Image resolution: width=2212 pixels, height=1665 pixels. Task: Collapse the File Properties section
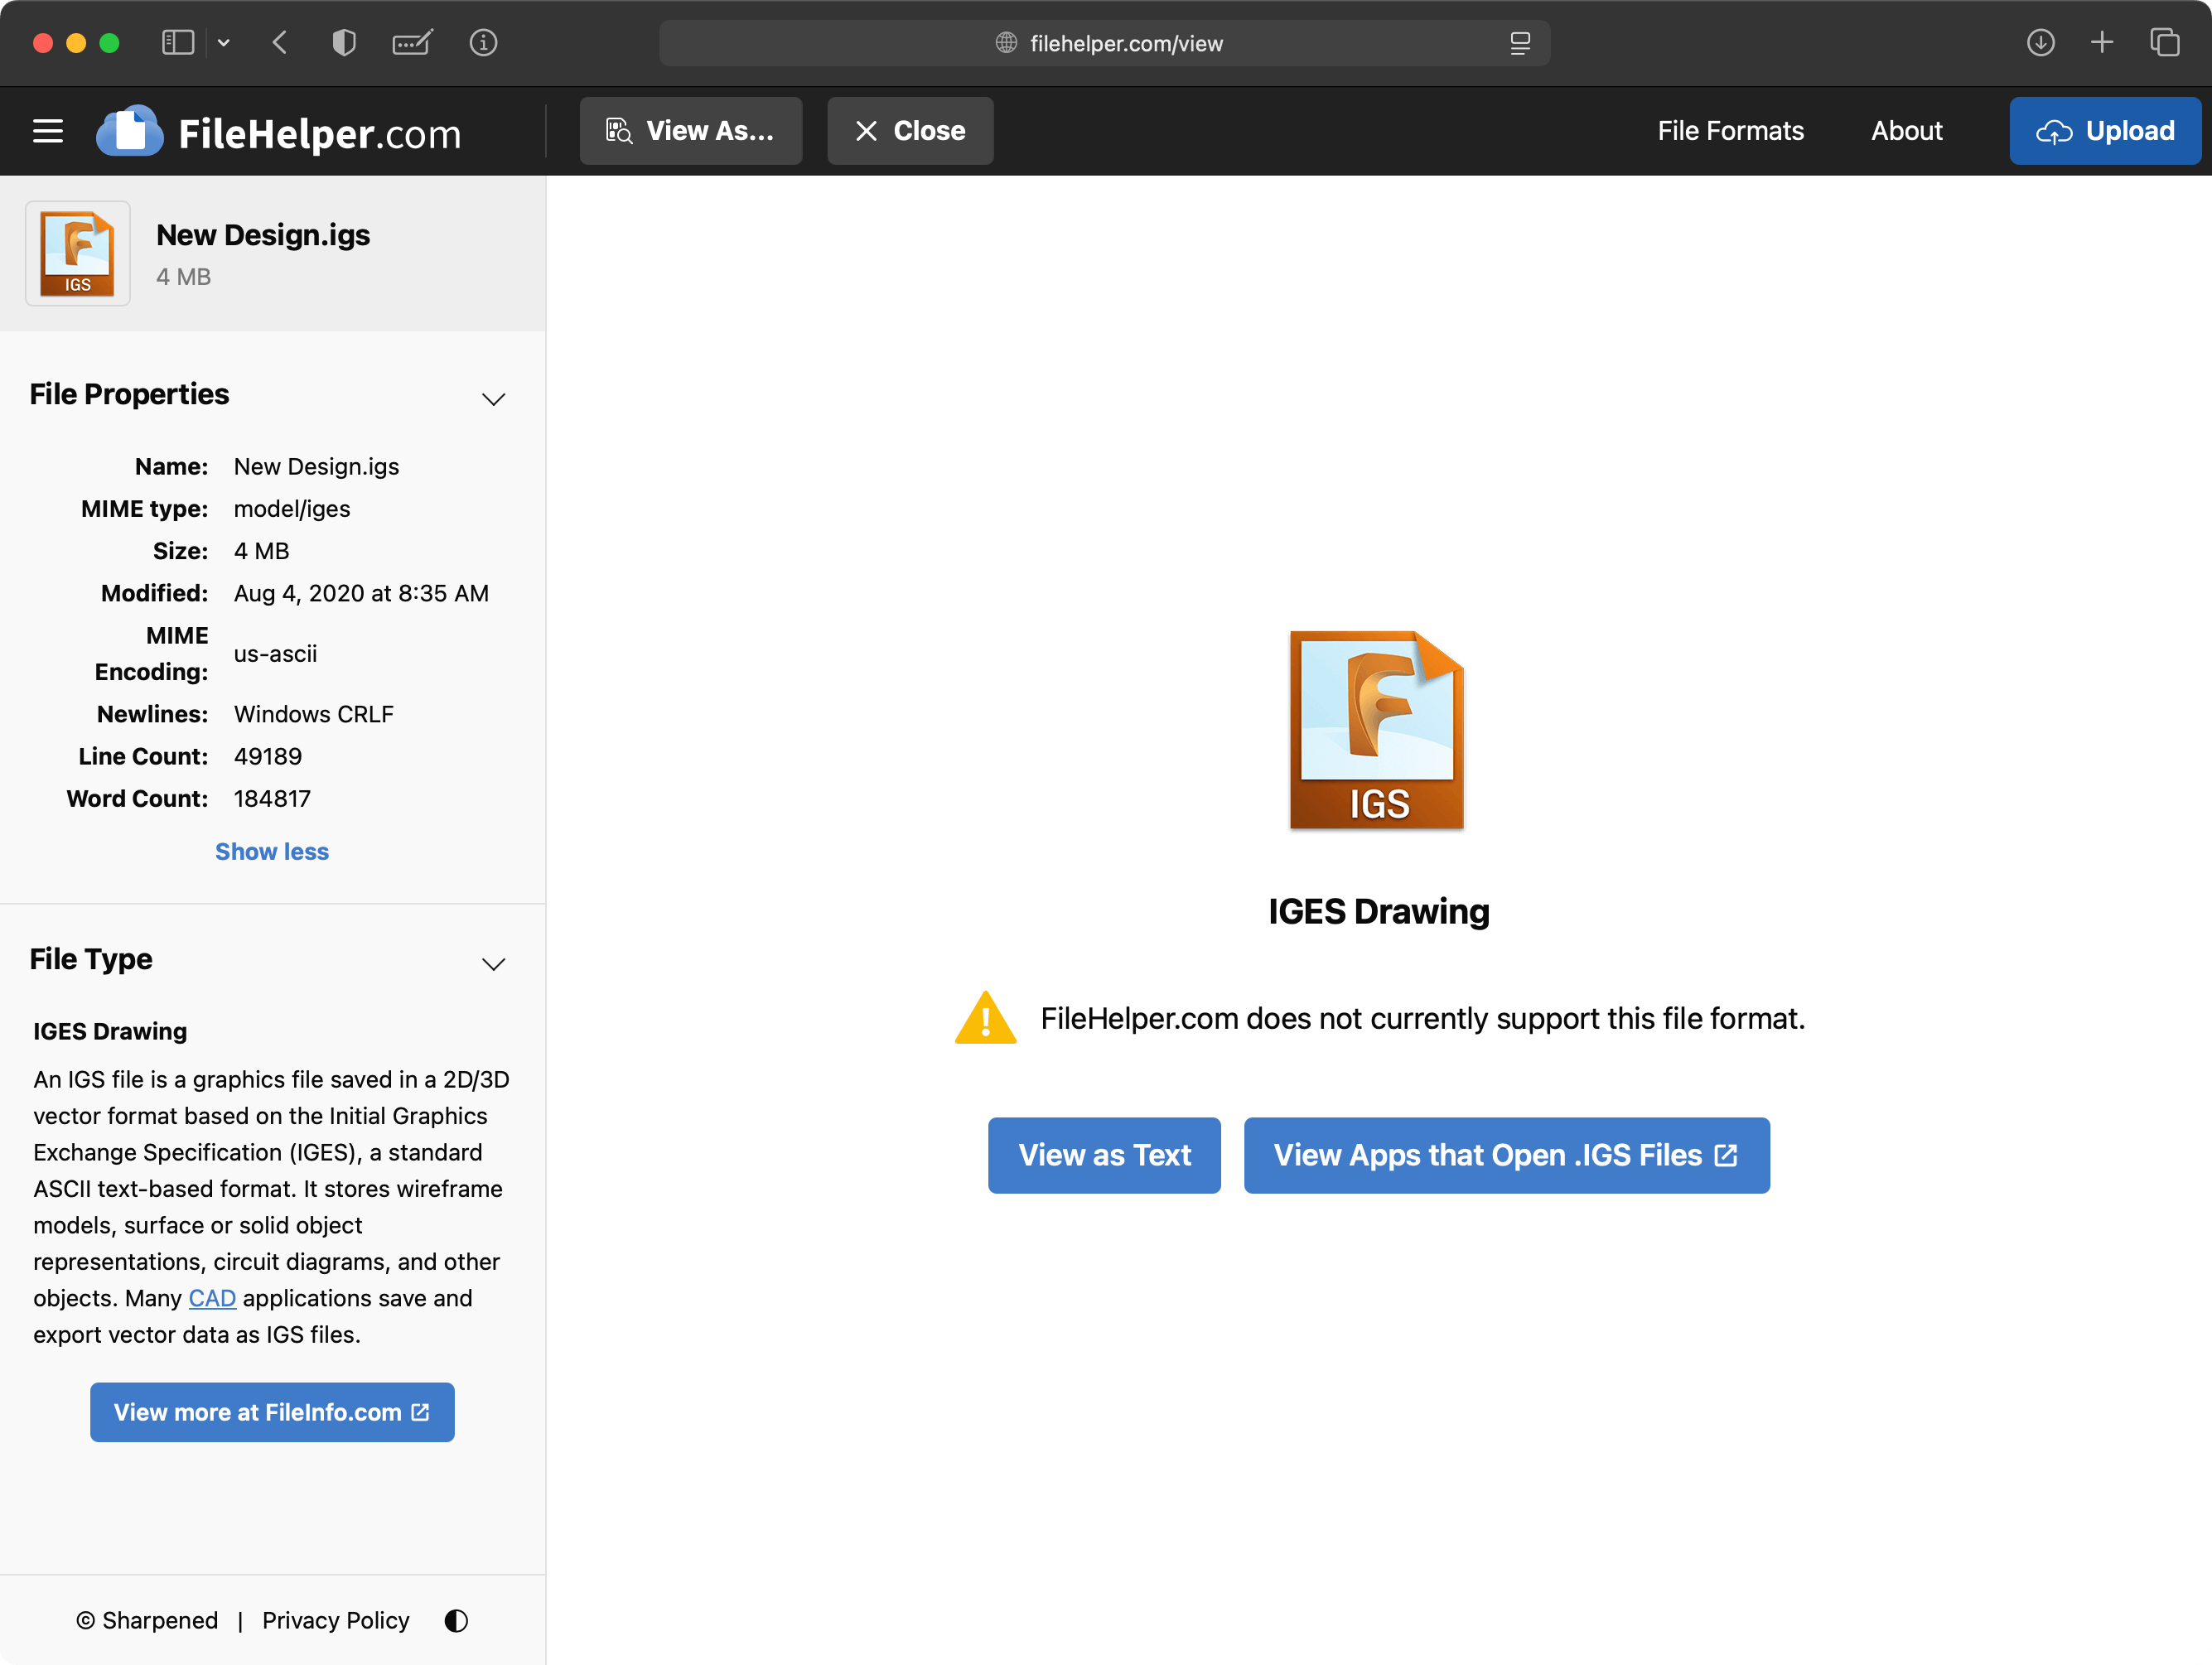[x=493, y=398]
